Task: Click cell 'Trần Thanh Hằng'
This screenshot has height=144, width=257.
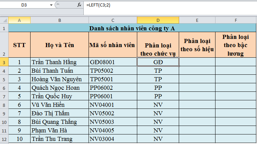Action: click(x=59, y=62)
